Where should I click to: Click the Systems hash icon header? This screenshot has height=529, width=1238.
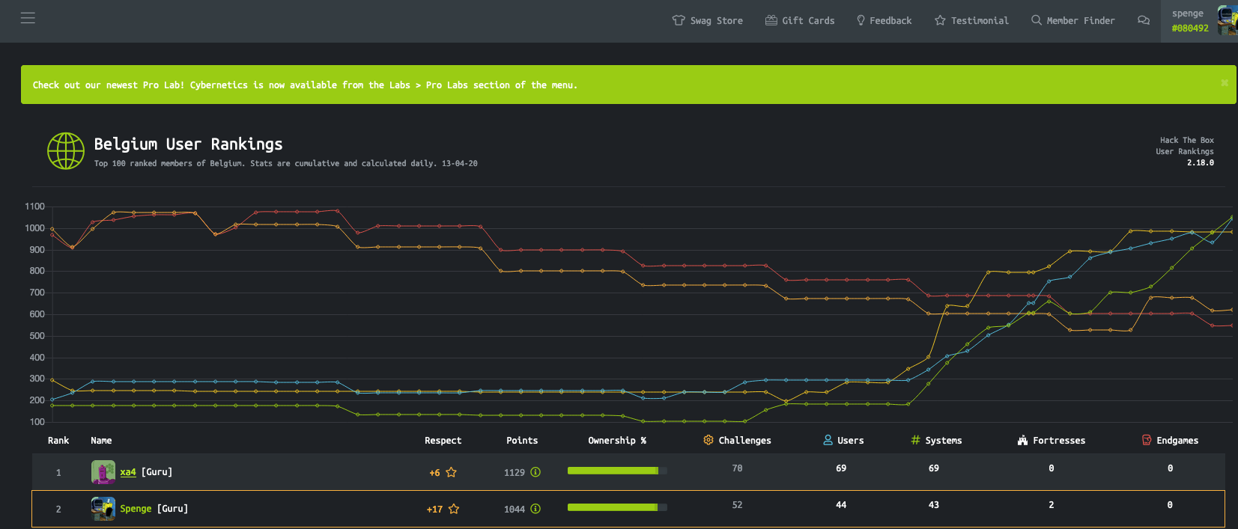[915, 440]
